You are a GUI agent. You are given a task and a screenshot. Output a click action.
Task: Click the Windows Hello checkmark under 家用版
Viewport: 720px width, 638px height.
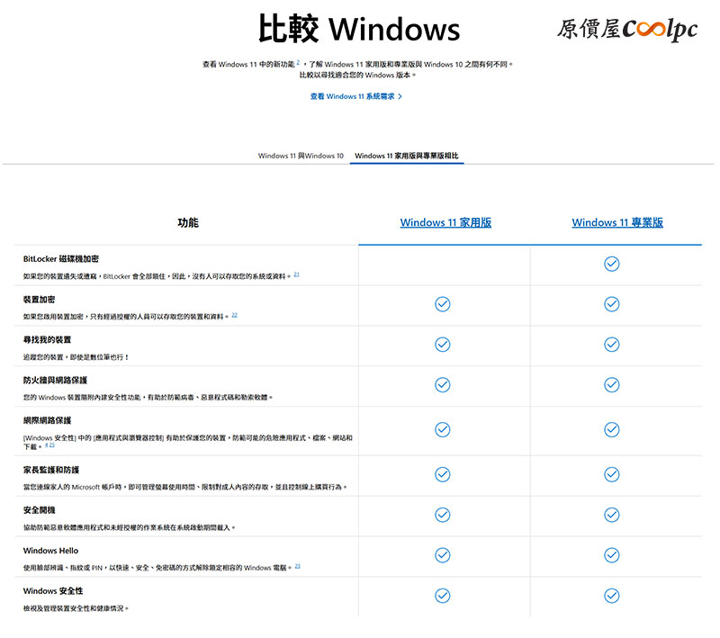click(x=442, y=554)
